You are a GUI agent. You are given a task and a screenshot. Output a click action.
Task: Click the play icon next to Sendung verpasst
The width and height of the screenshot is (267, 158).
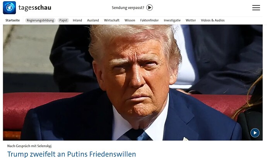coord(149,8)
